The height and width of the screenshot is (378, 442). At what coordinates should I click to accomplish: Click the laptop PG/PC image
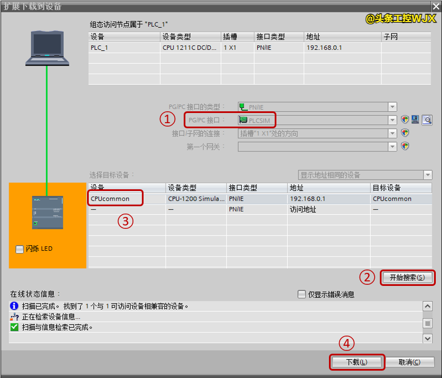pos(46,47)
